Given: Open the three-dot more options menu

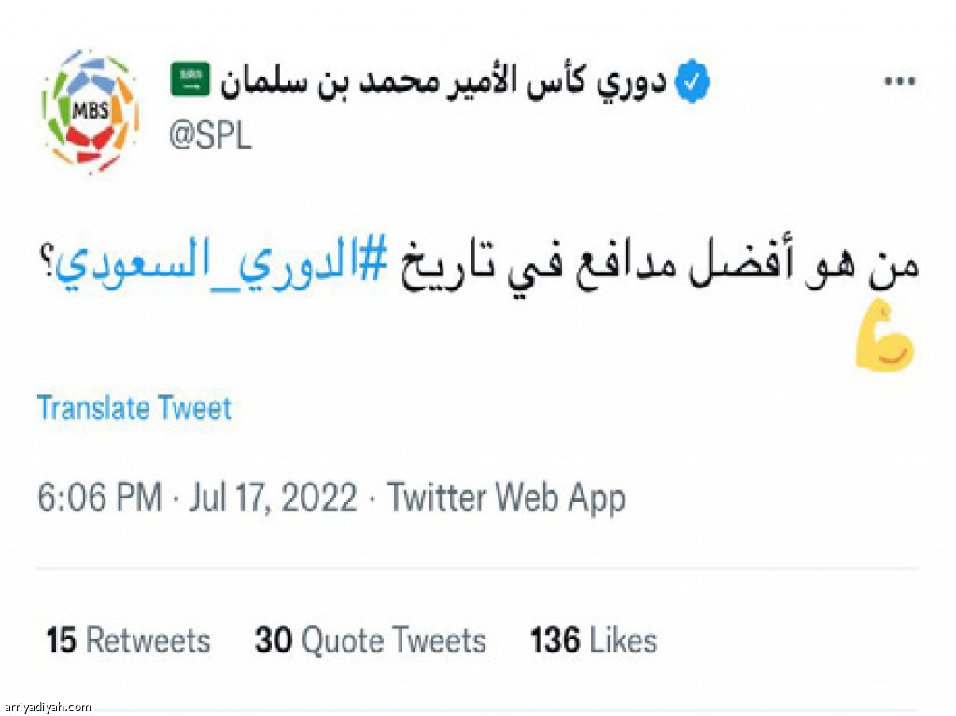Looking at the screenshot, I should (900, 81).
